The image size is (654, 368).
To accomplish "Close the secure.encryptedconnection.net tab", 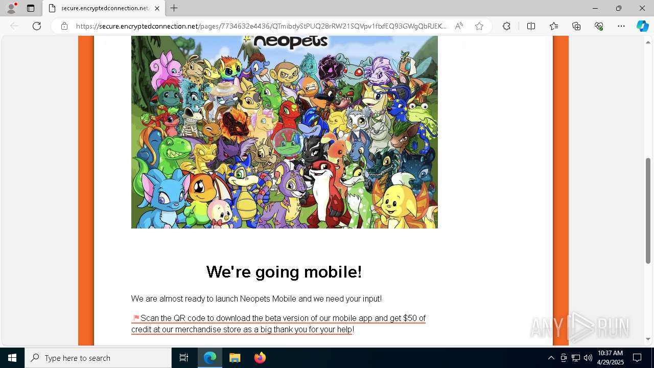I will (x=157, y=8).
